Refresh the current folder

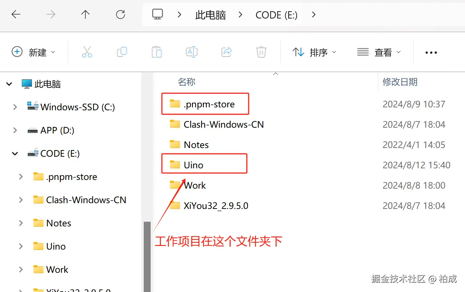click(x=120, y=15)
